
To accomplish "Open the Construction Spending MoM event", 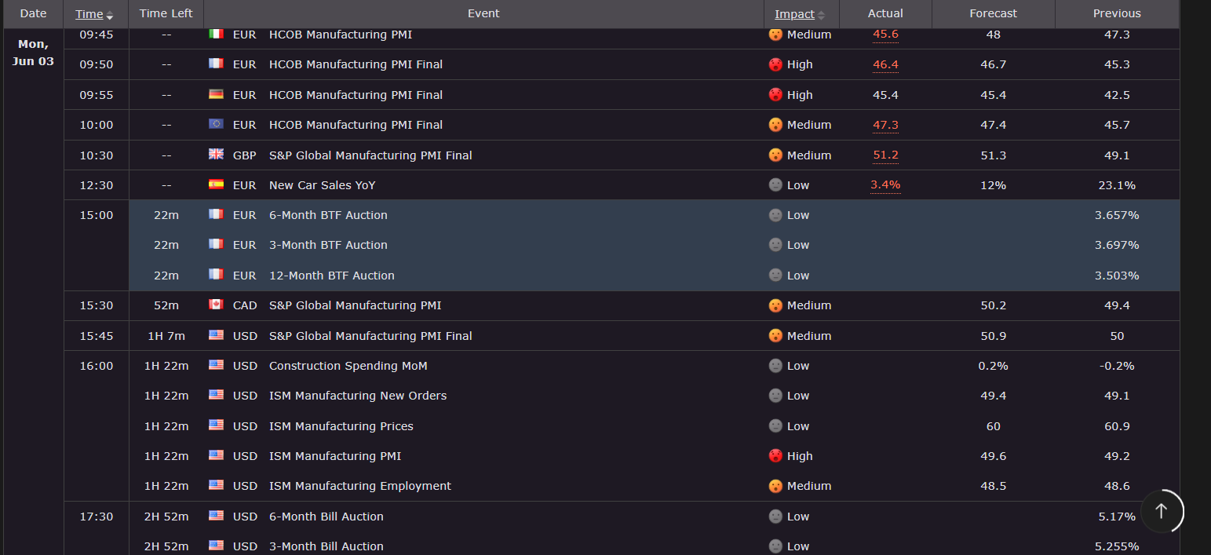I will [x=348, y=366].
